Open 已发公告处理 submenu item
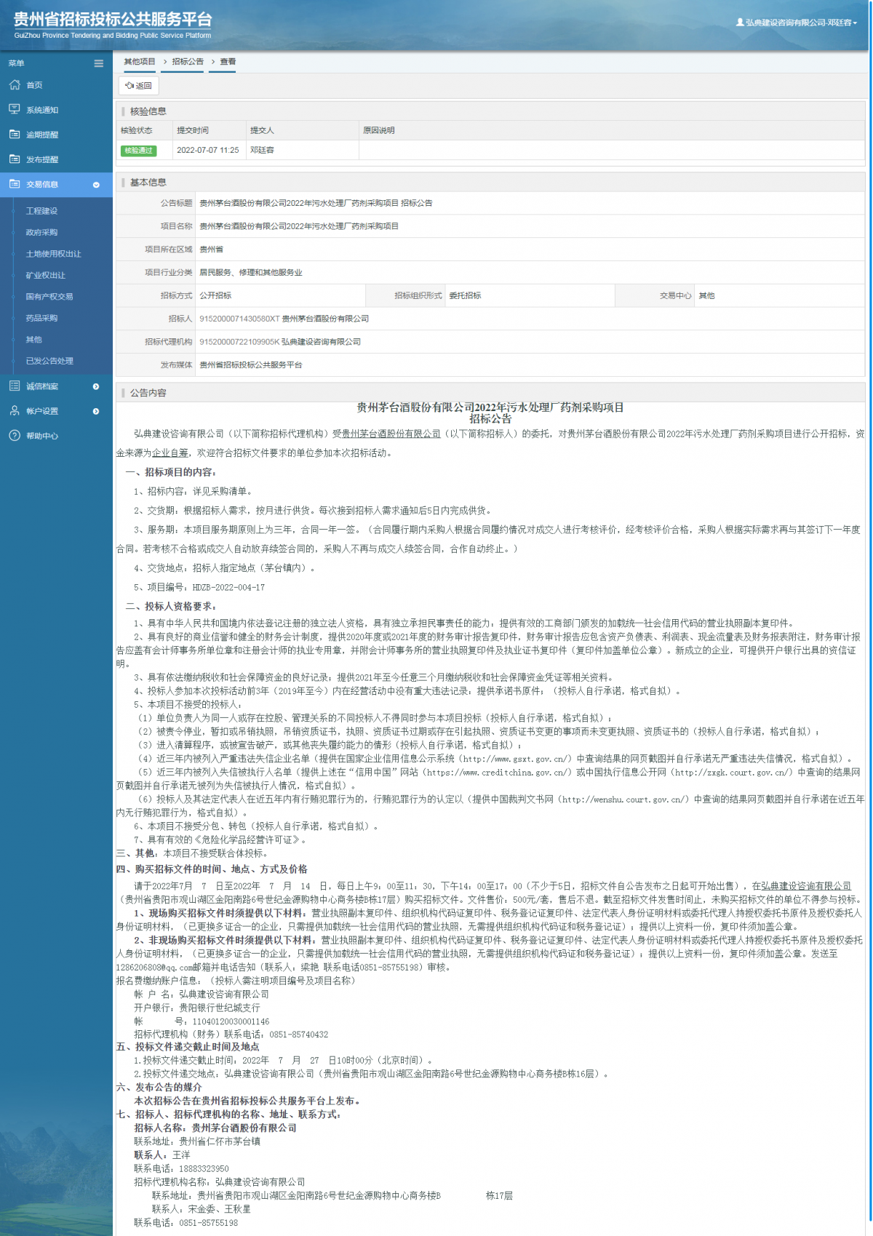 [49, 361]
